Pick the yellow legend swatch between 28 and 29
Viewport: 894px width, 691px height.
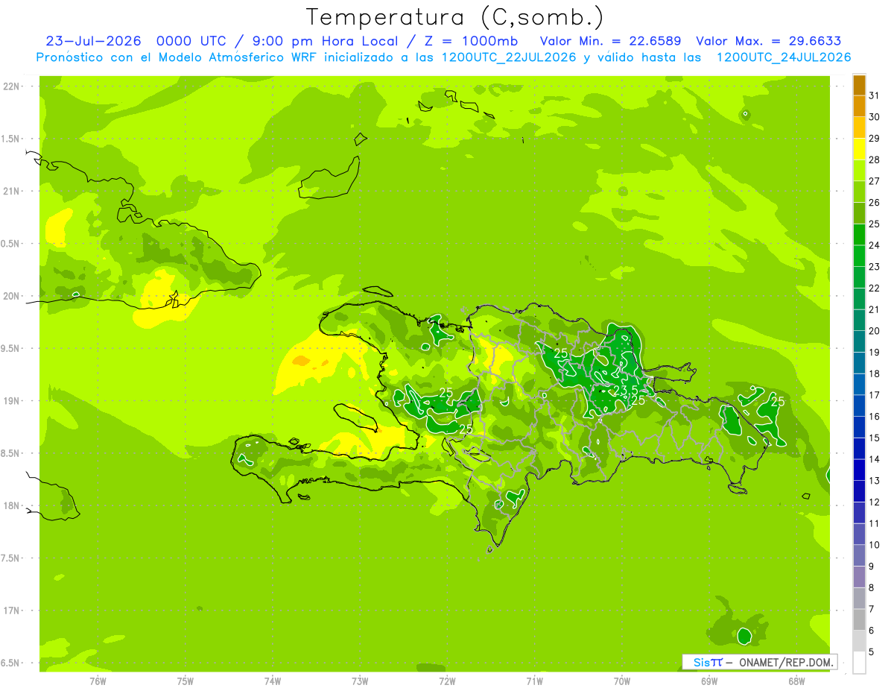click(859, 149)
